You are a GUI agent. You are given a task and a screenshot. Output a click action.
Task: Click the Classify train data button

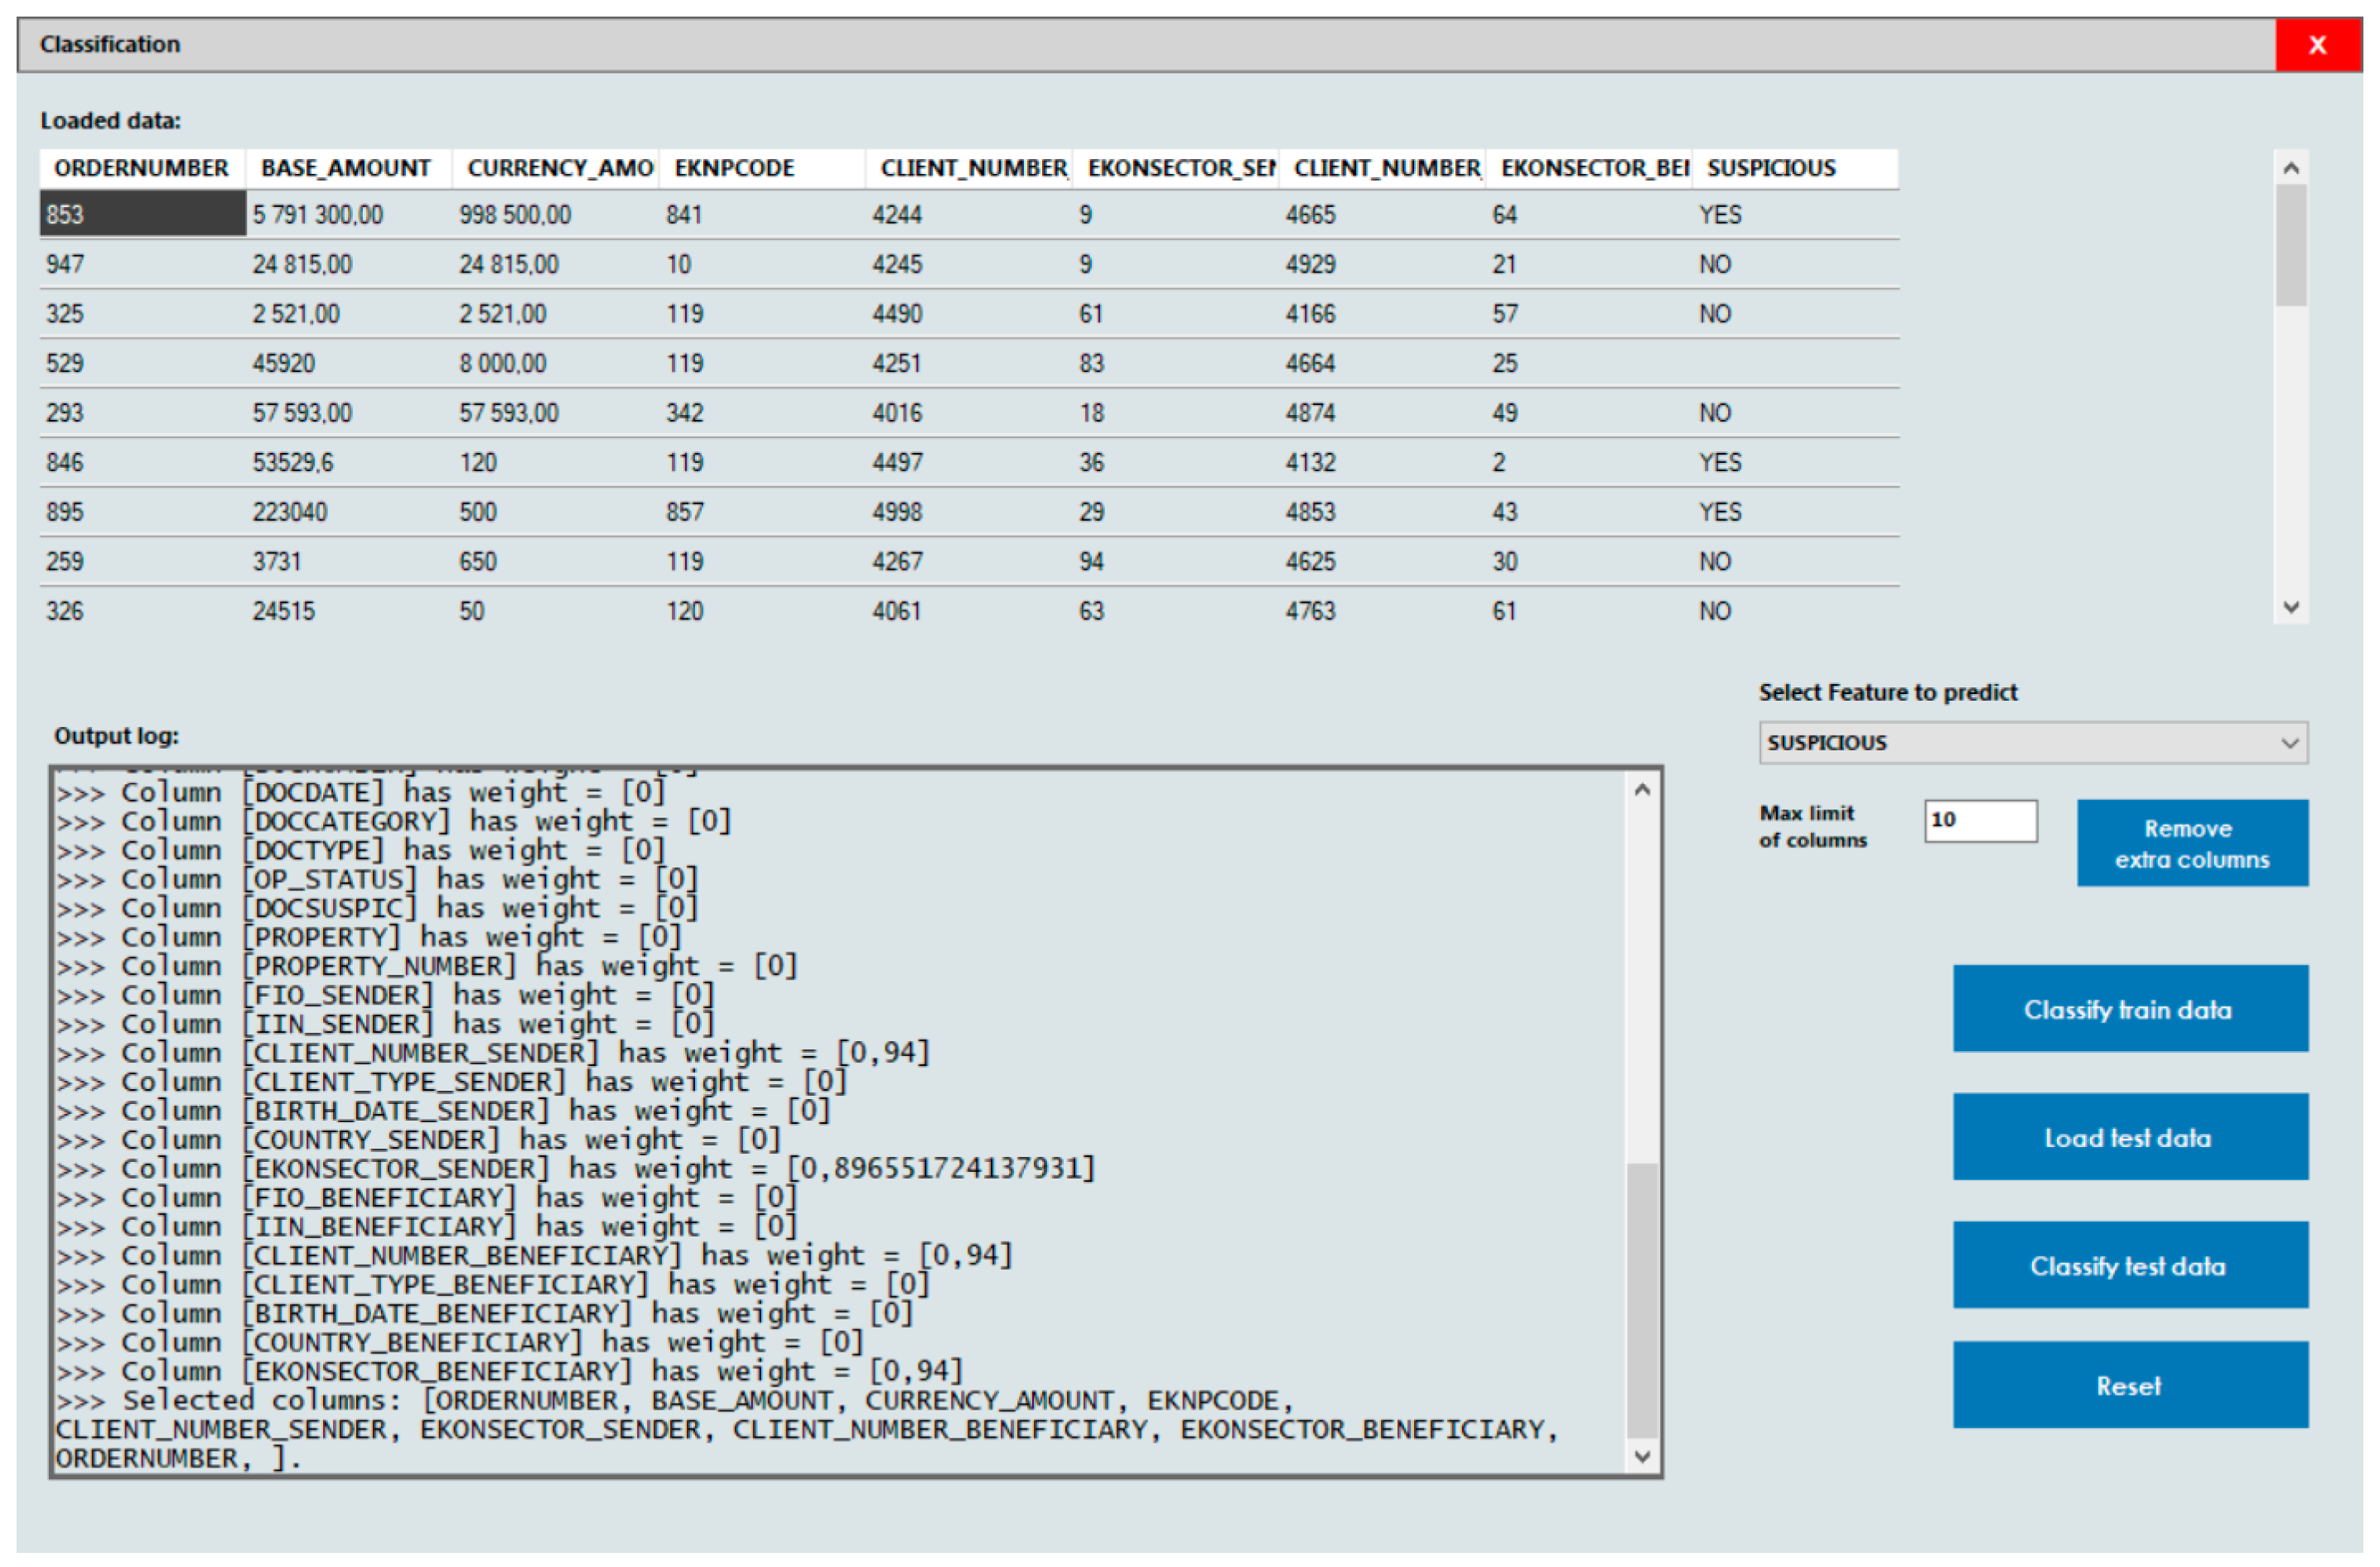pyautogui.click(x=2129, y=1009)
